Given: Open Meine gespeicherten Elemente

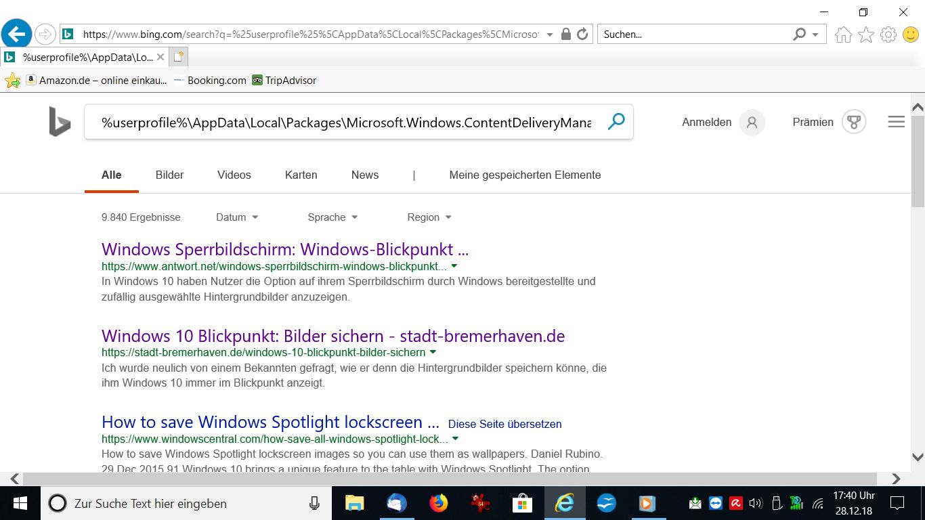Looking at the screenshot, I should coord(525,175).
